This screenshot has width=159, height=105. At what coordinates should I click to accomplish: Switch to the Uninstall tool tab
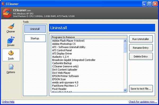click(x=35, y=29)
